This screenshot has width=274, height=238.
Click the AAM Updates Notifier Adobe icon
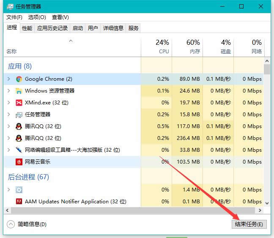[19, 202]
